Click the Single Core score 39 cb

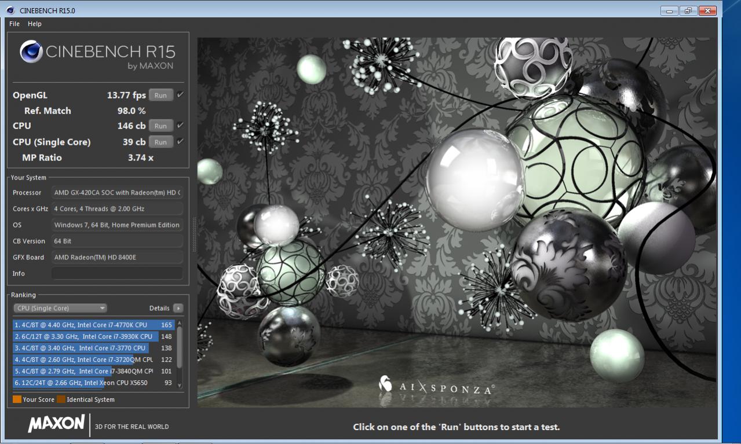(x=134, y=142)
